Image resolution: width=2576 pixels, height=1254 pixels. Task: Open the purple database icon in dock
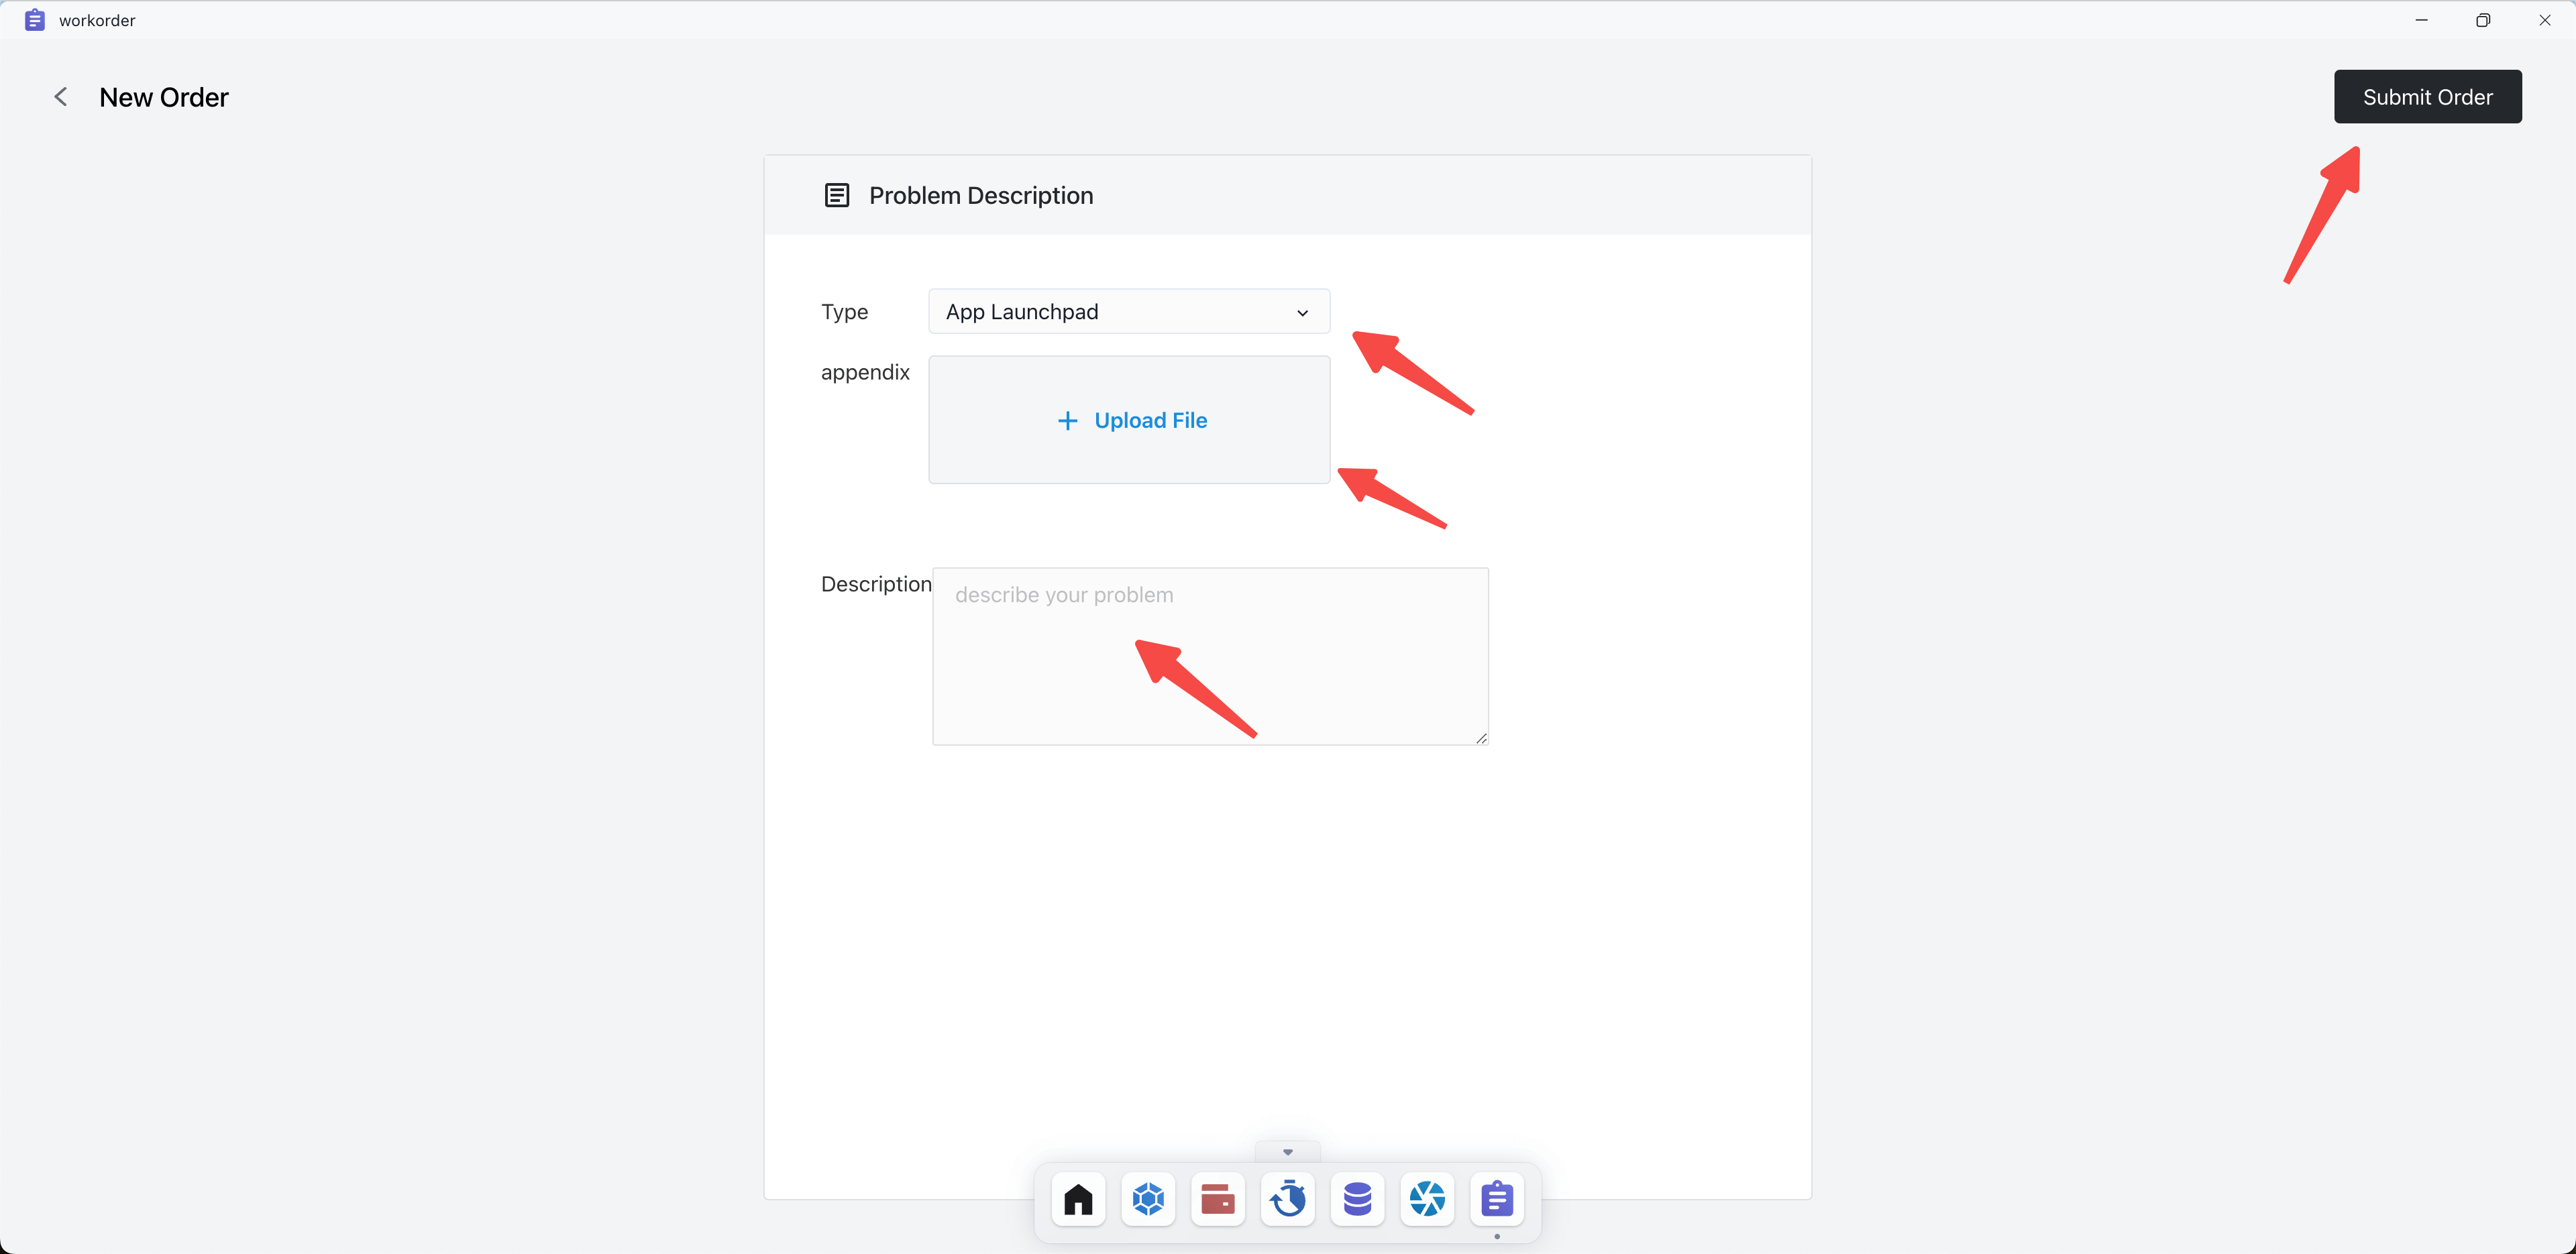point(1357,1198)
